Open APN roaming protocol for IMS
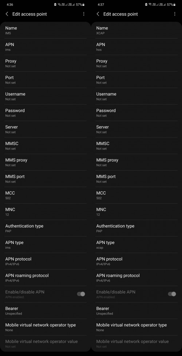182x356 pixels. click(x=45, y=278)
